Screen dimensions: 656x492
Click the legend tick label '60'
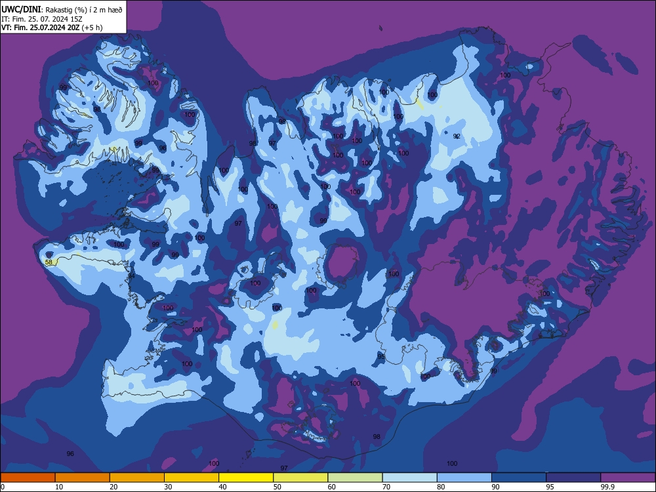pos(332,487)
